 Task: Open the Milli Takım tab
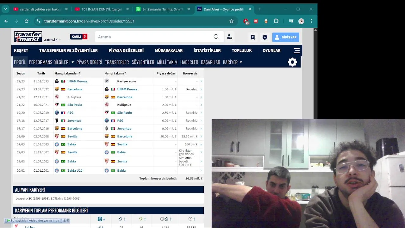[167, 62]
